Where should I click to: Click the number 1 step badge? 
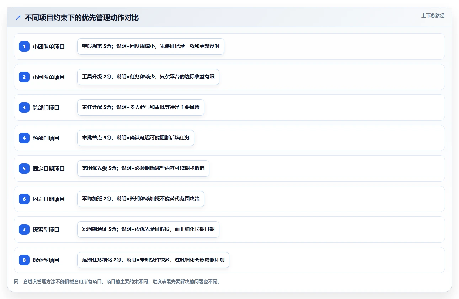(x=24, y=46)
